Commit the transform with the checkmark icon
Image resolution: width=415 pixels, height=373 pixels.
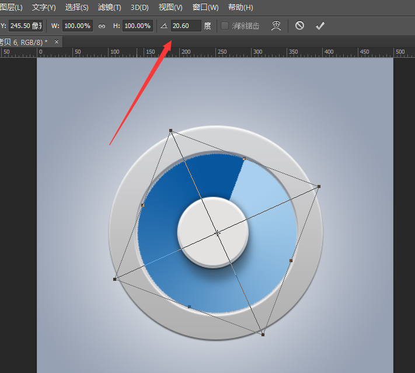tap(319, 26)
